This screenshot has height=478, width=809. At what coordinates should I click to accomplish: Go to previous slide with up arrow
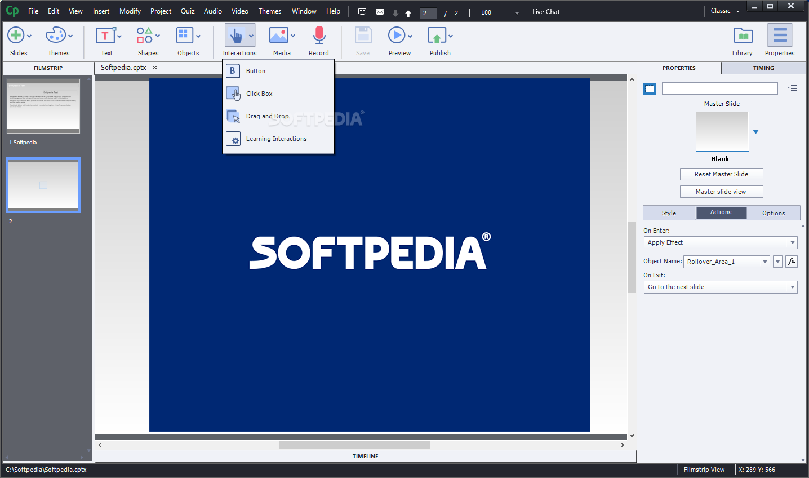[408, 13]
